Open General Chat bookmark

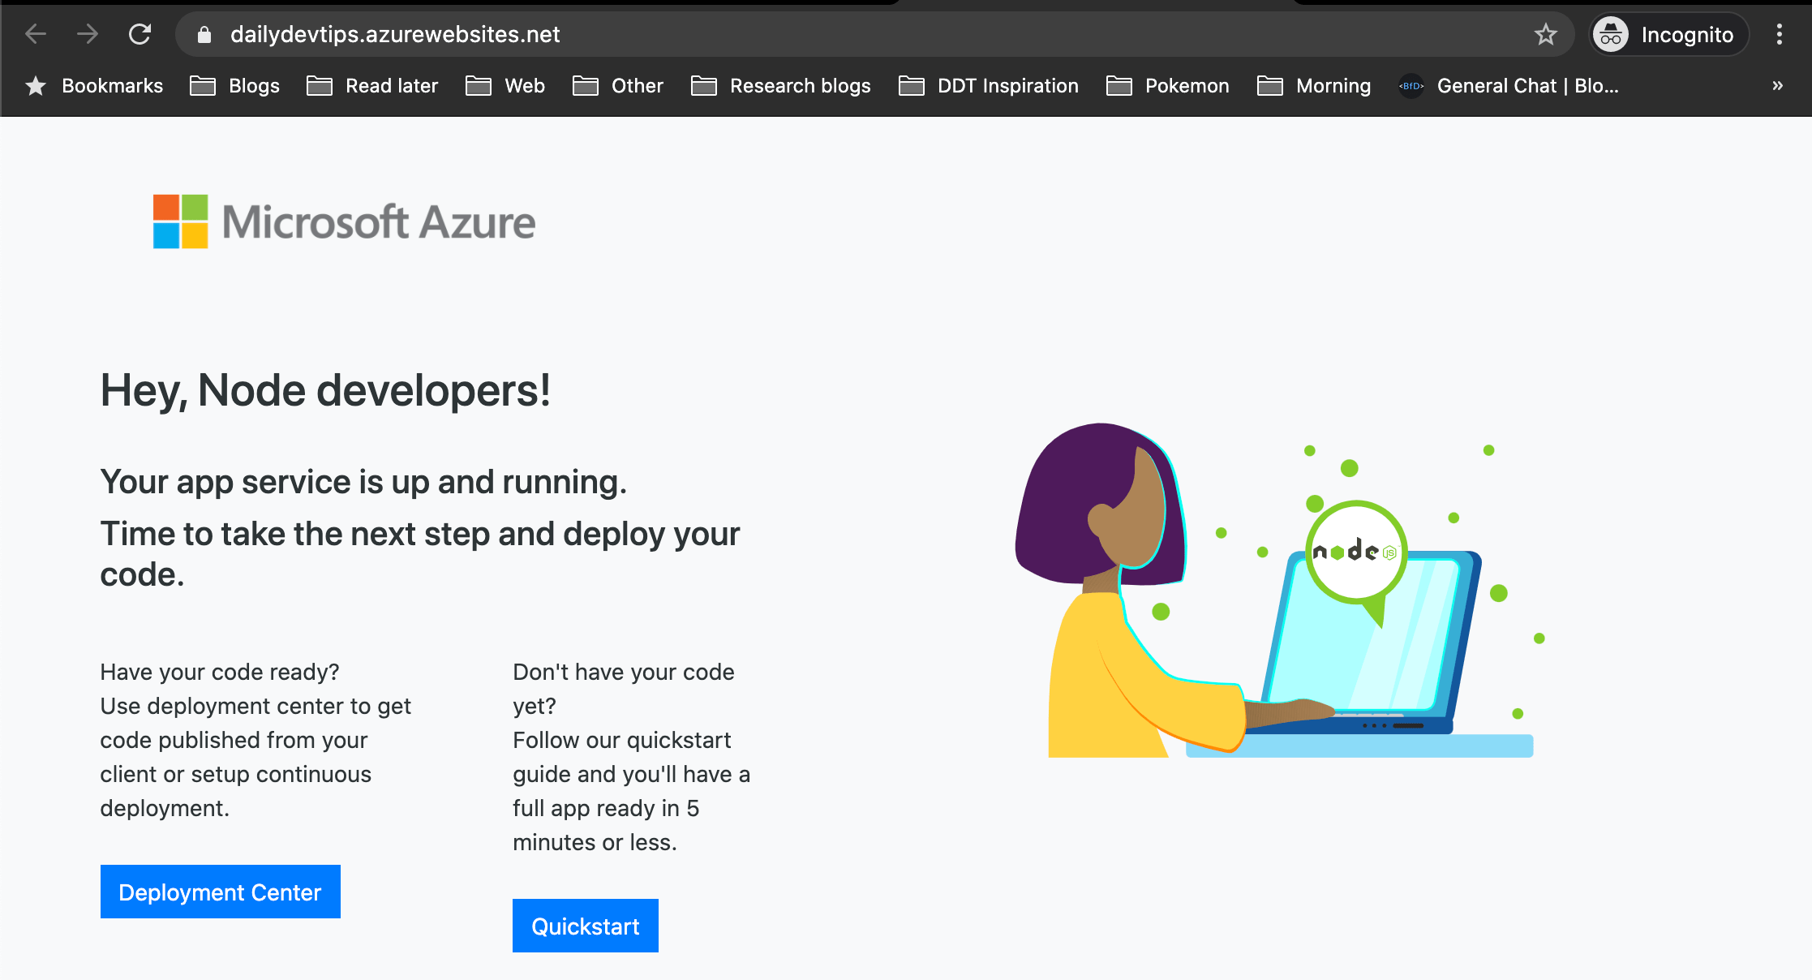[1509, 86]
